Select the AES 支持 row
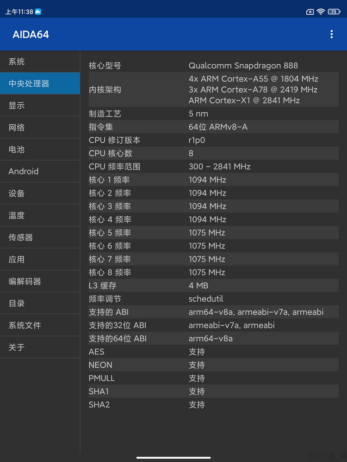The width and height of the screenshot is (347, 462). (x=214, y=352)
